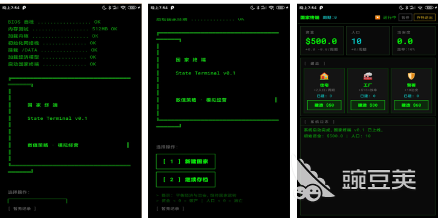Image resolution: width=438 pixels, height=218 pixels.
Task: Click the 初始化网络栈 boot line
Action: [52, 43]
